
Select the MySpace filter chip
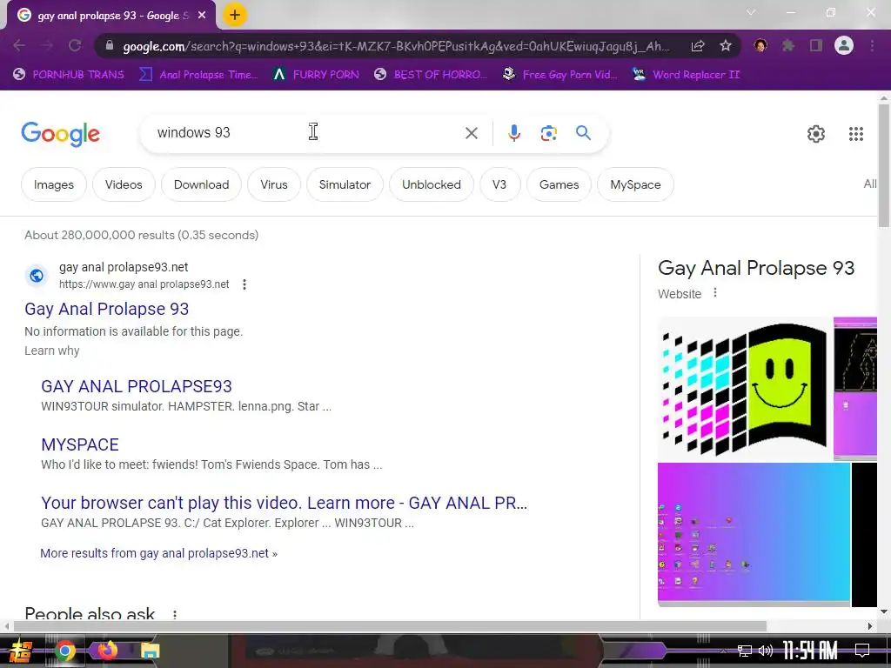(x=635, y=184)
